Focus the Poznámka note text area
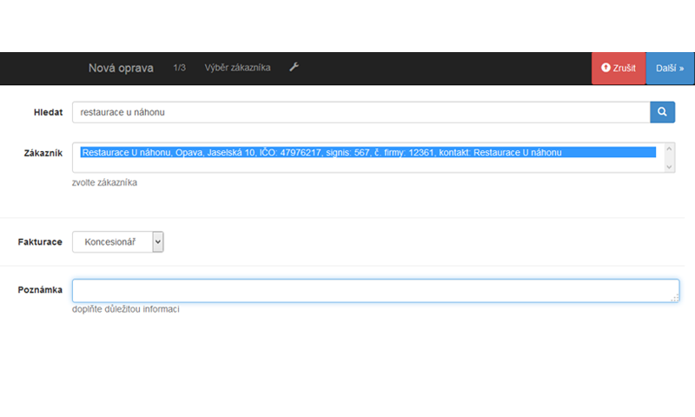 coord(374,291)
